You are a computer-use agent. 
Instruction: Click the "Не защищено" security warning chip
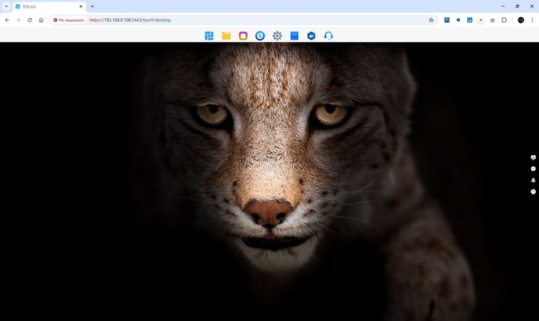point(69,20)
